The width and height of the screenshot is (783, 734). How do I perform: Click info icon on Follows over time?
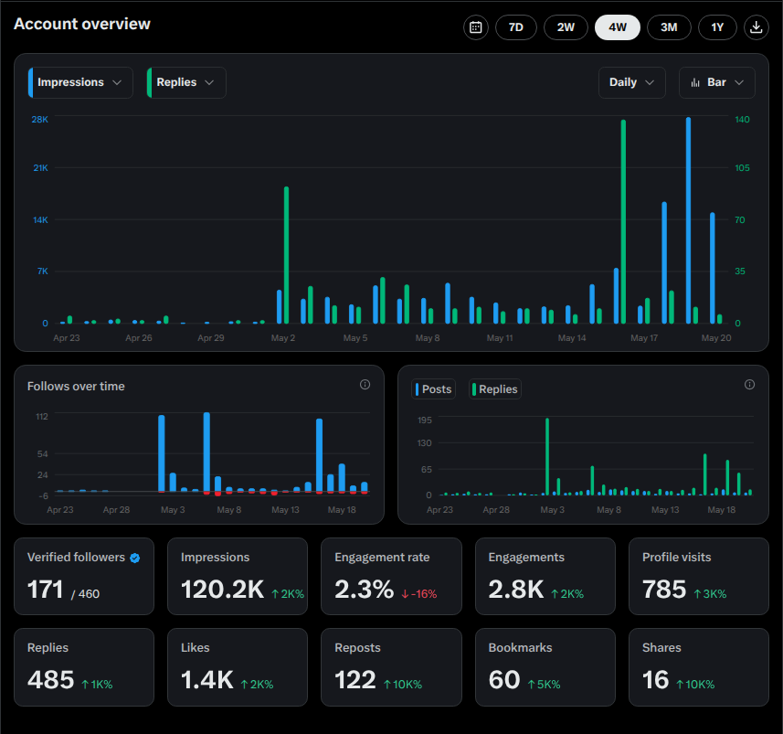tap(365, 384)
